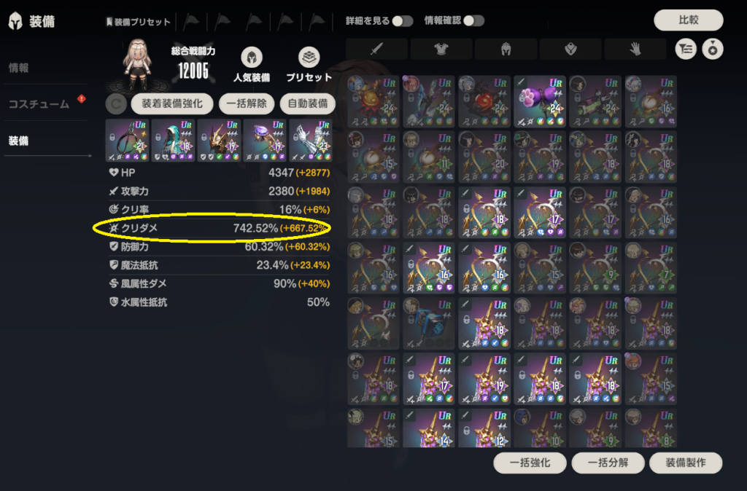Click the medal star filter icon
The width and height of the screenshot is (747, 491).
(712, 49)
